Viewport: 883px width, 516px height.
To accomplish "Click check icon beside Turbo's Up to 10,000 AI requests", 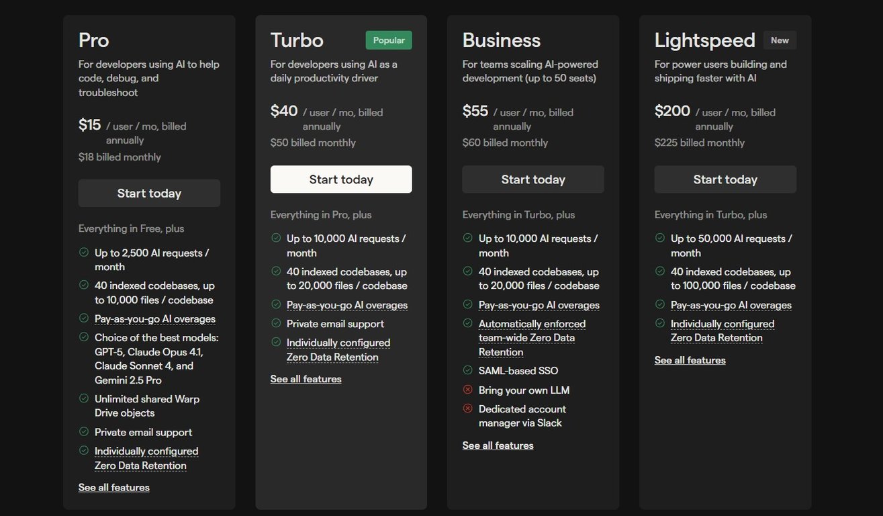I will [x=276, y=239].
